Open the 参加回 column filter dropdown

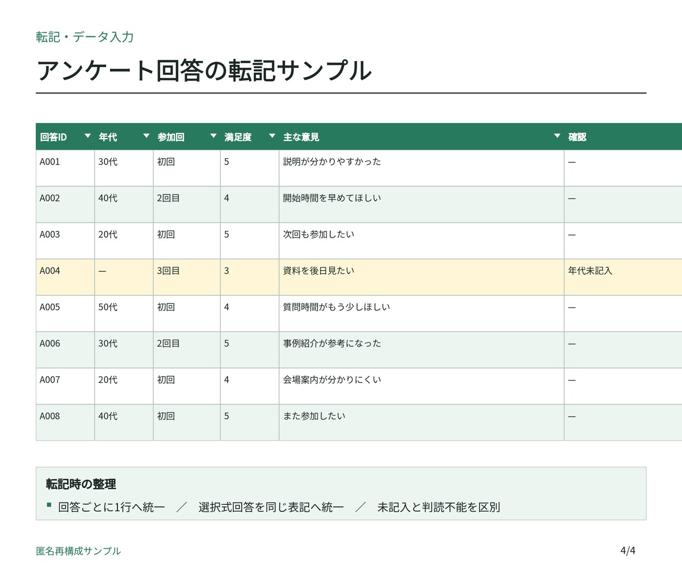(213, 136)
